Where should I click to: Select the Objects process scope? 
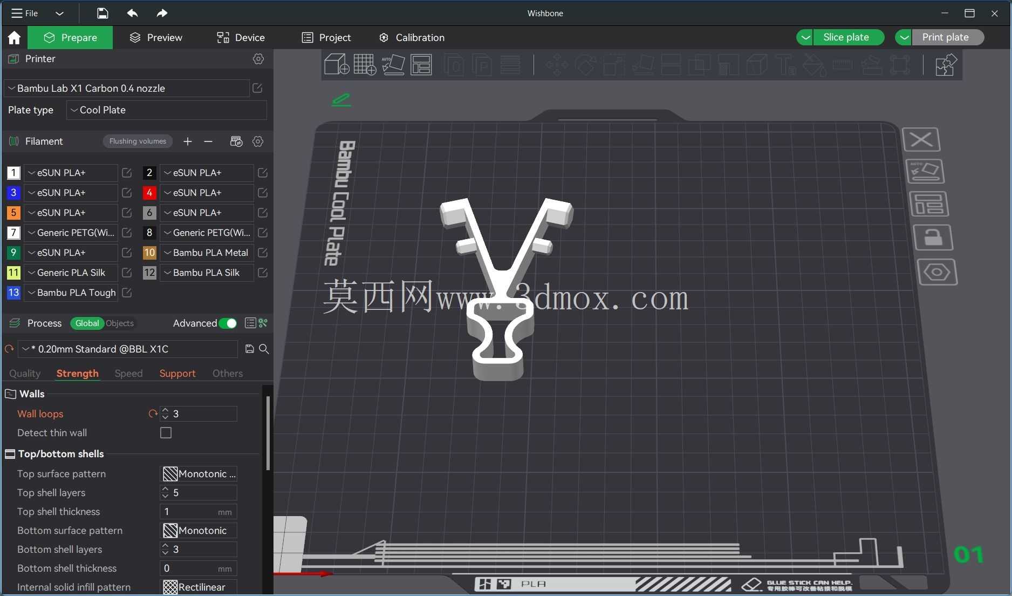(x=120, y=323)
